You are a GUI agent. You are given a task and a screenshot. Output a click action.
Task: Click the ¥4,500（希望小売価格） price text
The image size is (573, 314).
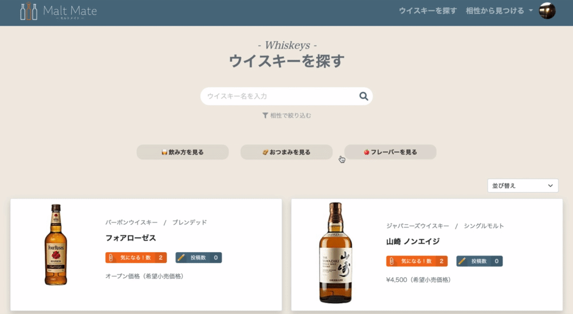pyautogui.click(x=418, y=280)
